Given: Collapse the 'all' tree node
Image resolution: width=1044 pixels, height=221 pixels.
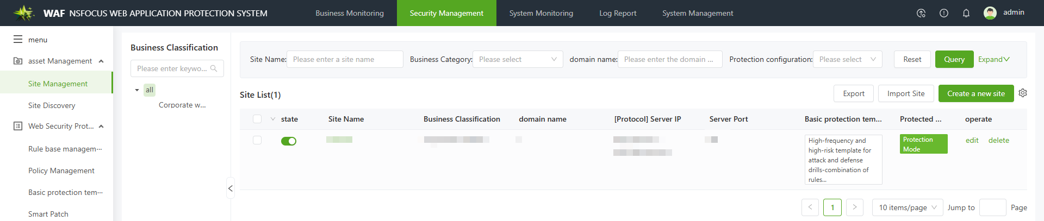Looking at the screenshot, I should pyautogui.click(x=137, y=90).
